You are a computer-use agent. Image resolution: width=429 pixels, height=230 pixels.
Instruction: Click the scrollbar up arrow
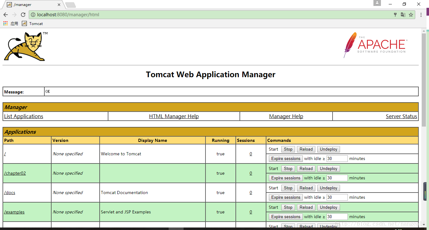(x=424, y=31)
